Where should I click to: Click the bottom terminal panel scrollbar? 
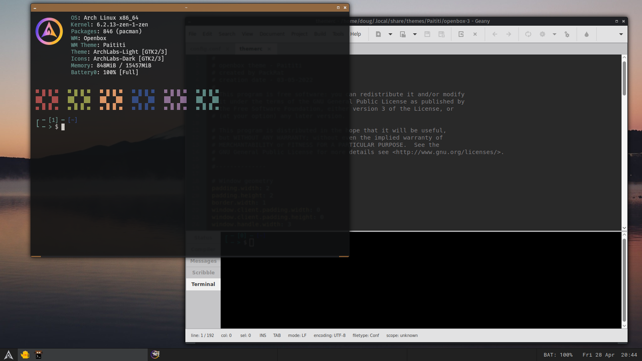624,281
